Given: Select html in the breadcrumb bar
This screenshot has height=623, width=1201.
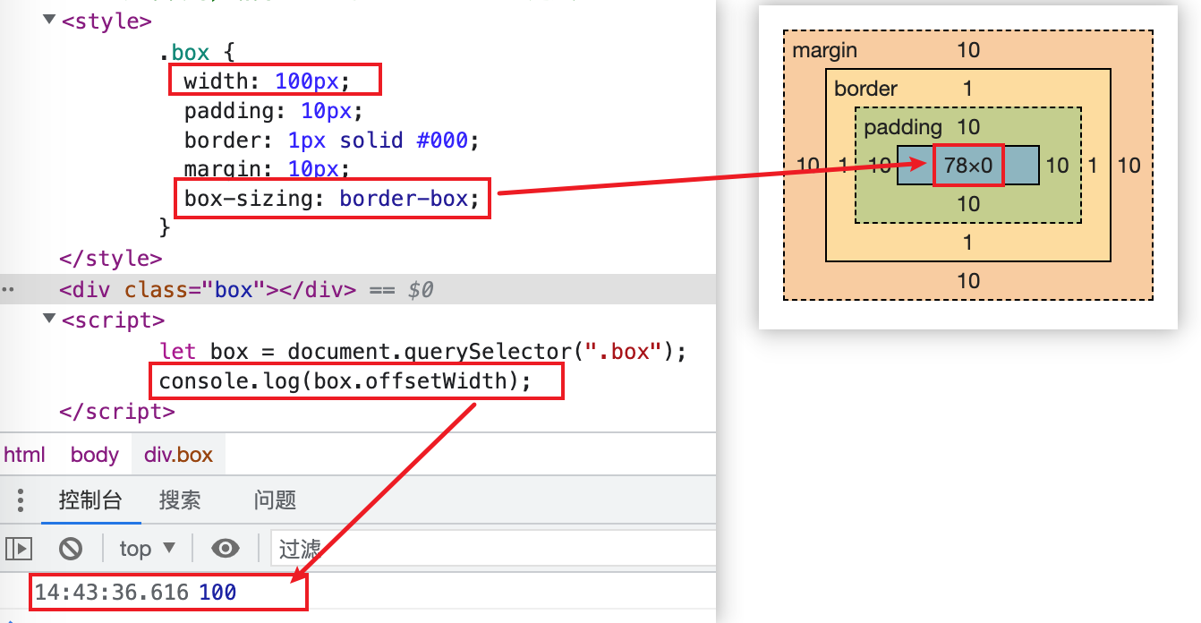Looking at the screenshot, I should click(24, 455).
